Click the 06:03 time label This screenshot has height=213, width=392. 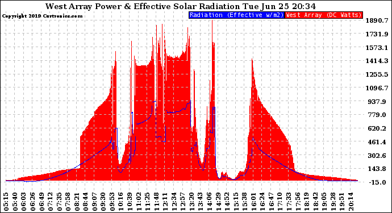pyautogui.click(x=24, y=202)
